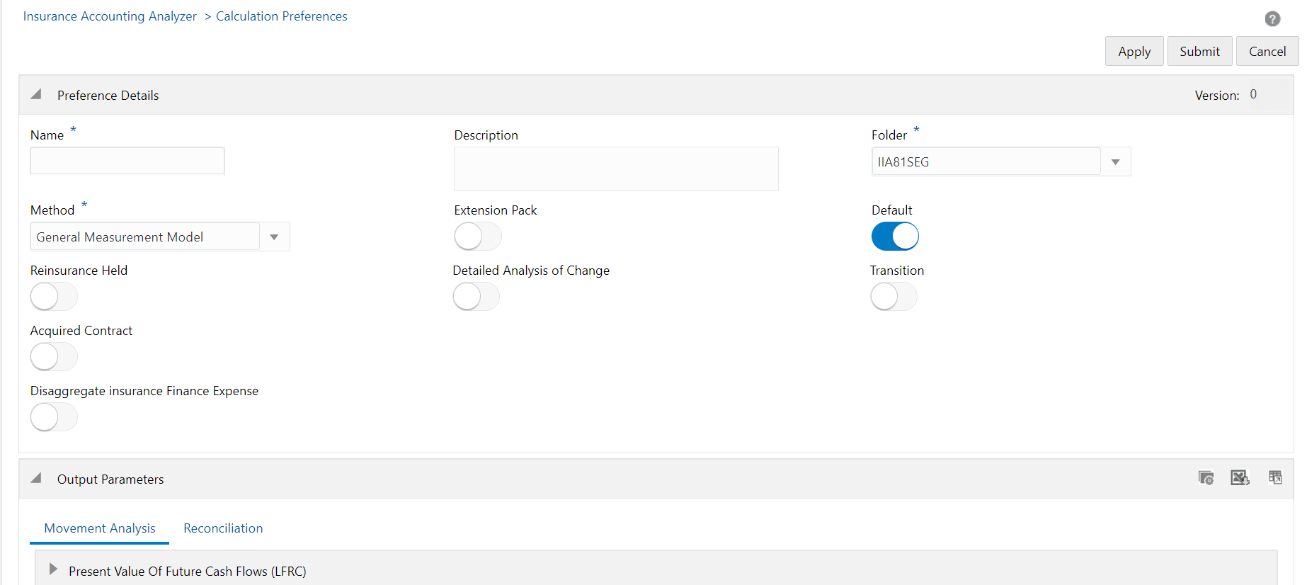Click the Output Parameters heading text
Image resolution: width=1307 pixels, height=585 pixels.
click(x=110, y=479)
